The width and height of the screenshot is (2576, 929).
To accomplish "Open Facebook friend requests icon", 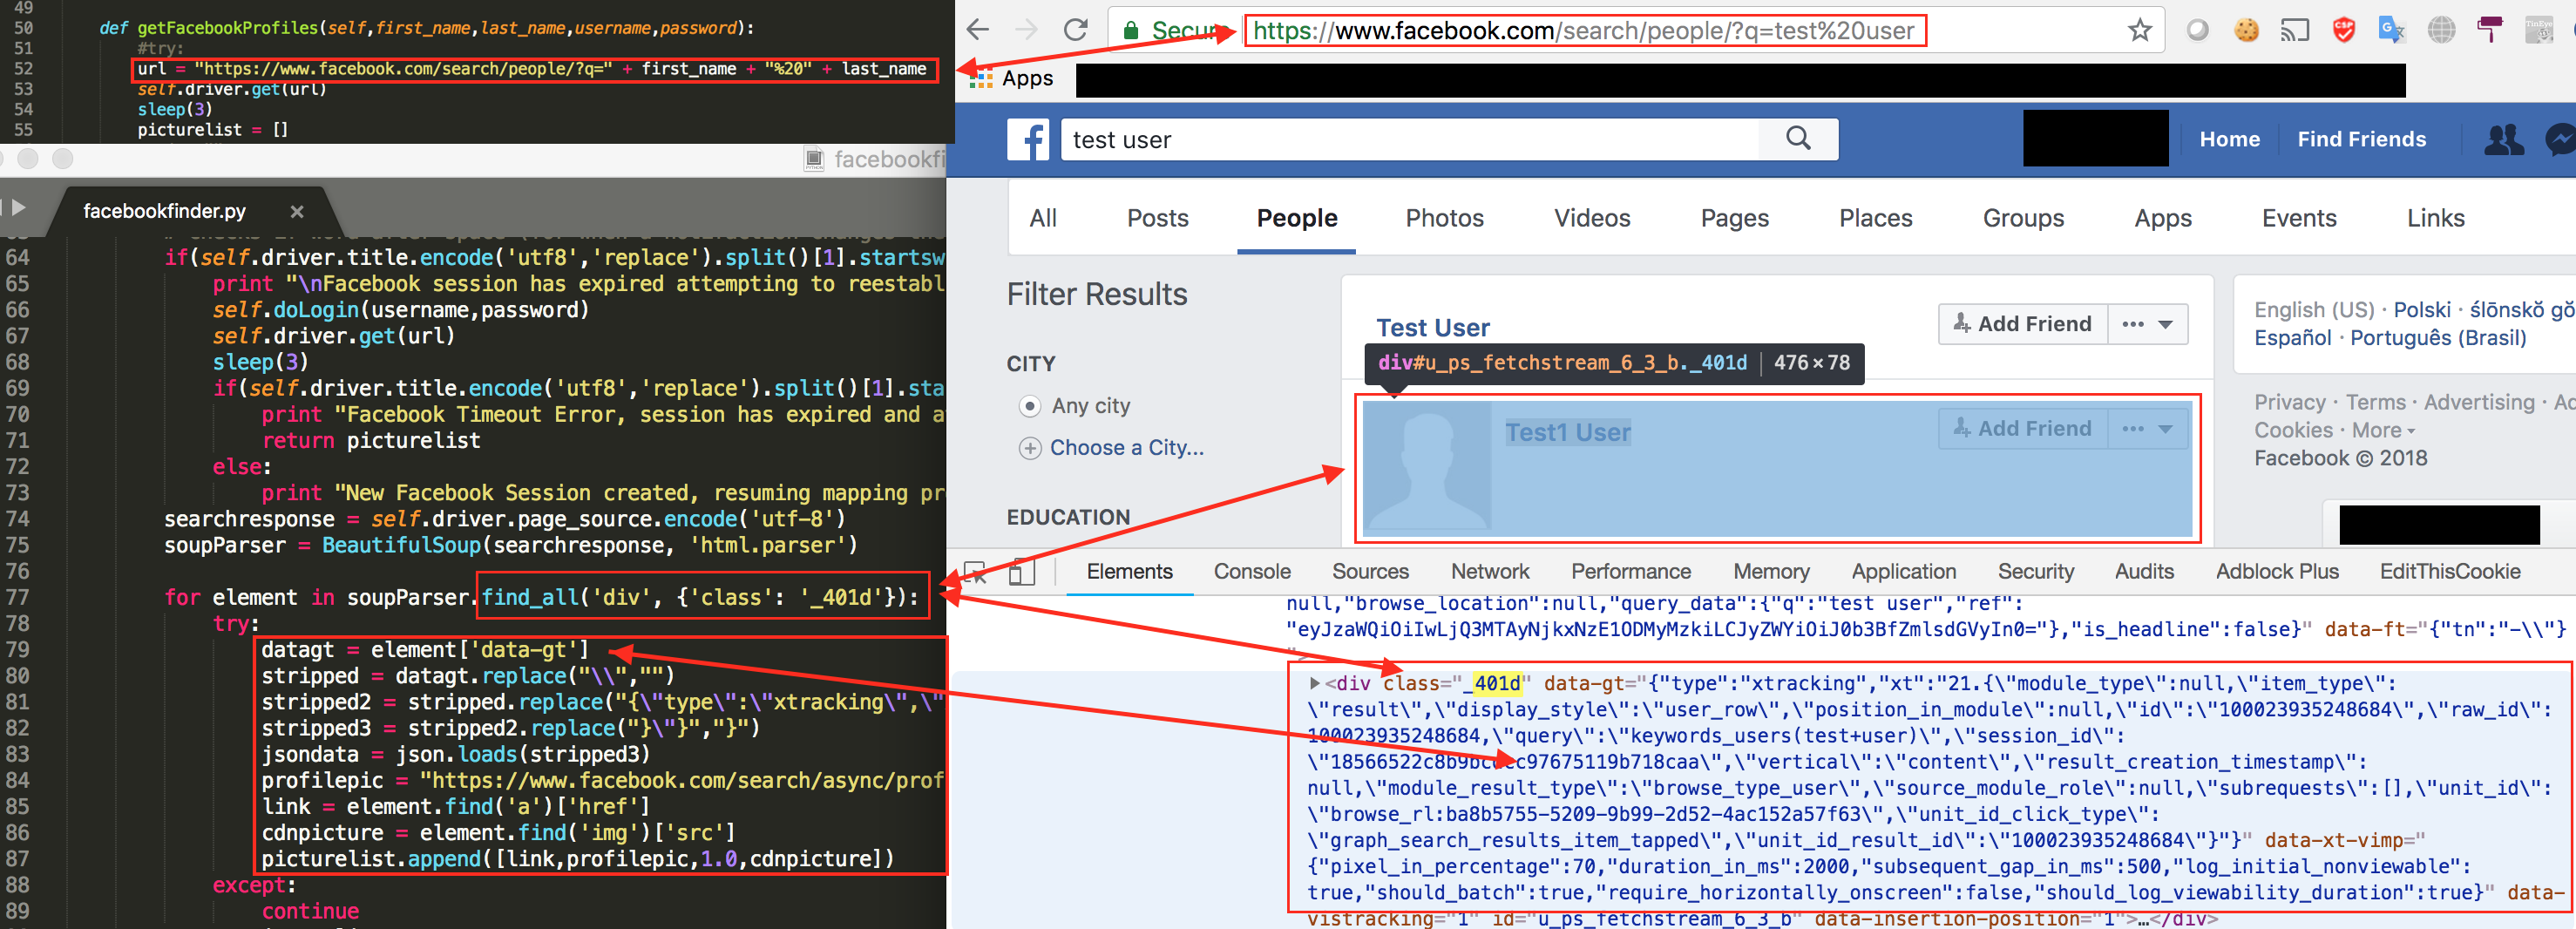I will (x=2504, y=139).
